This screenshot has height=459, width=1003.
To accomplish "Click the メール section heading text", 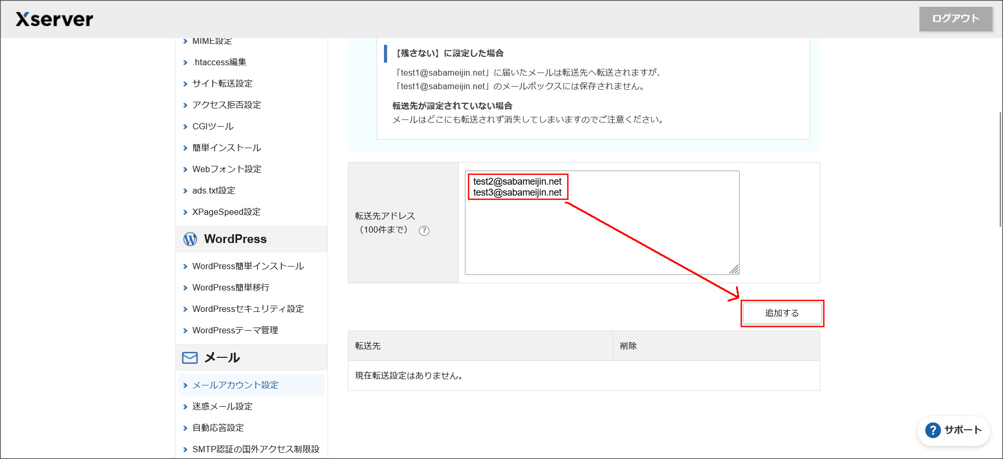I will (x=222, y=358).
